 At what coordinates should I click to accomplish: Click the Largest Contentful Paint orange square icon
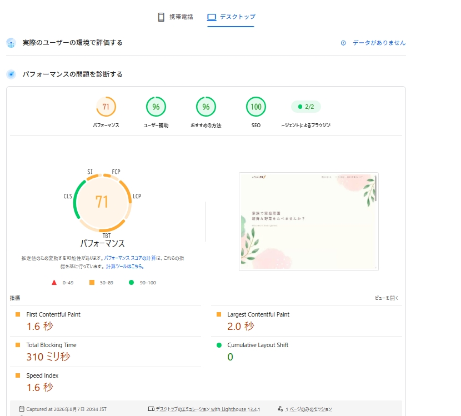coord(219,314)
